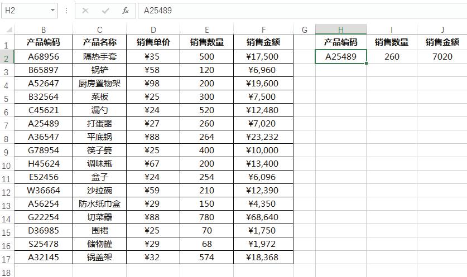Click the 厨房置物架 product name cell
Image resolution: width=467 pixels, height=277 pixels.
click(x=99, y=83)
